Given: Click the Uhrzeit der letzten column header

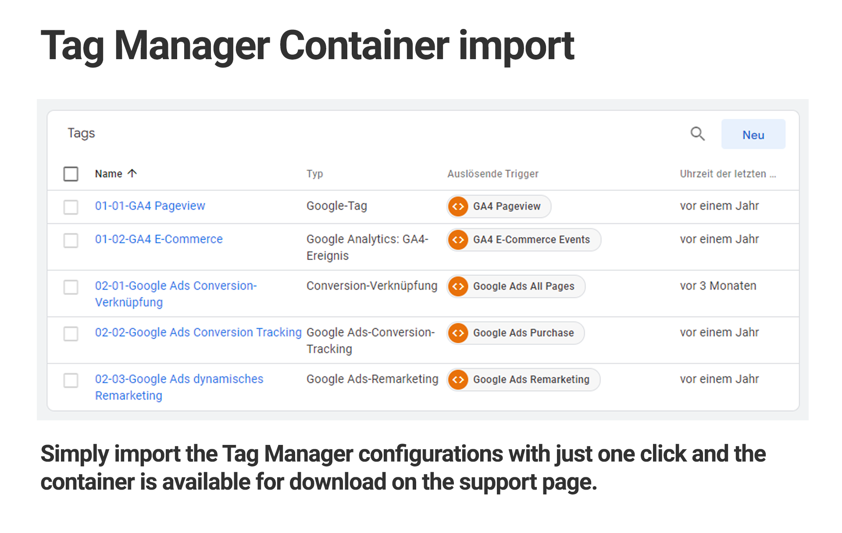Looking at the screenshot, I should (728, 174).
